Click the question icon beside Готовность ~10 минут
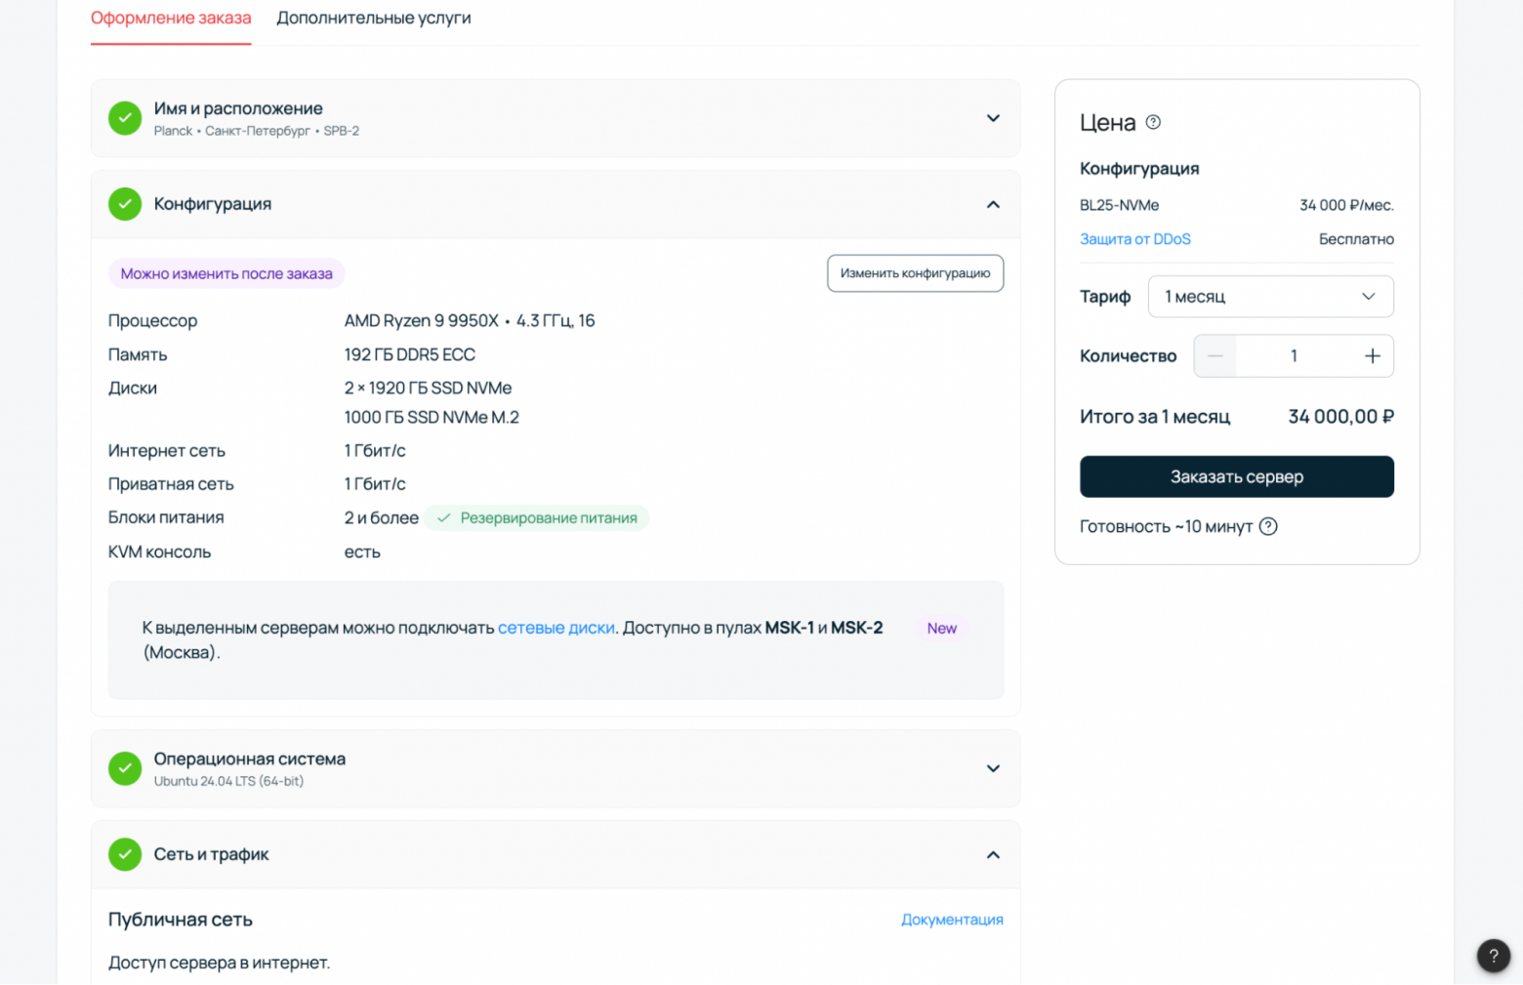Image resolution: width=1523 pixels, height=985 pixels. tap(1268, 526)
